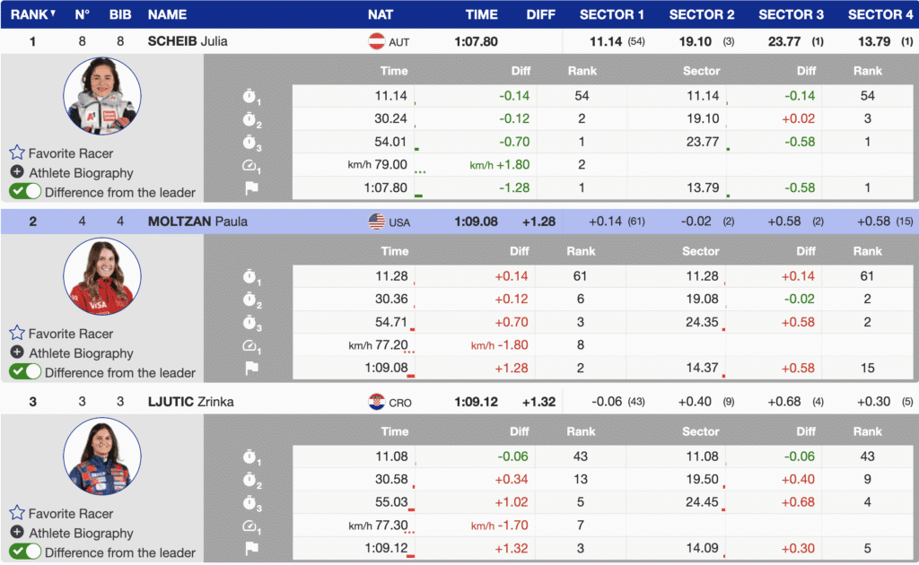Click the stopwatch 1 icon in Ljutic's details
This screenshot has height=565, width=919.
(x=251, y=457)
